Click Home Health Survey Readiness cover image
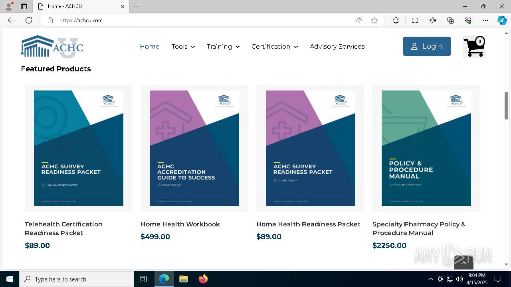Image resolution: width=511 pixels, height=287 pixels. [311, 148]
